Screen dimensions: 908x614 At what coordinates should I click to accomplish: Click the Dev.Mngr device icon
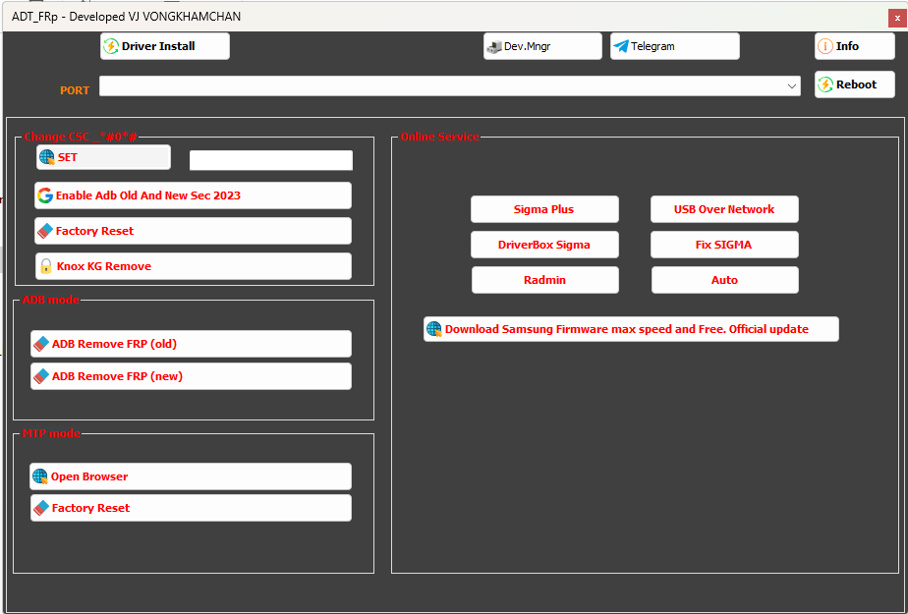(x=494, y=47)
